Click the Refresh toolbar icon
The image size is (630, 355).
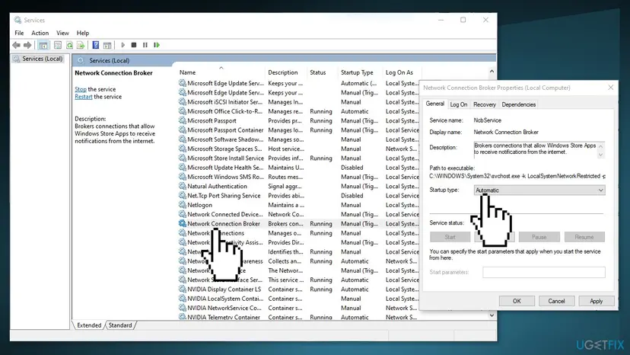69,45
